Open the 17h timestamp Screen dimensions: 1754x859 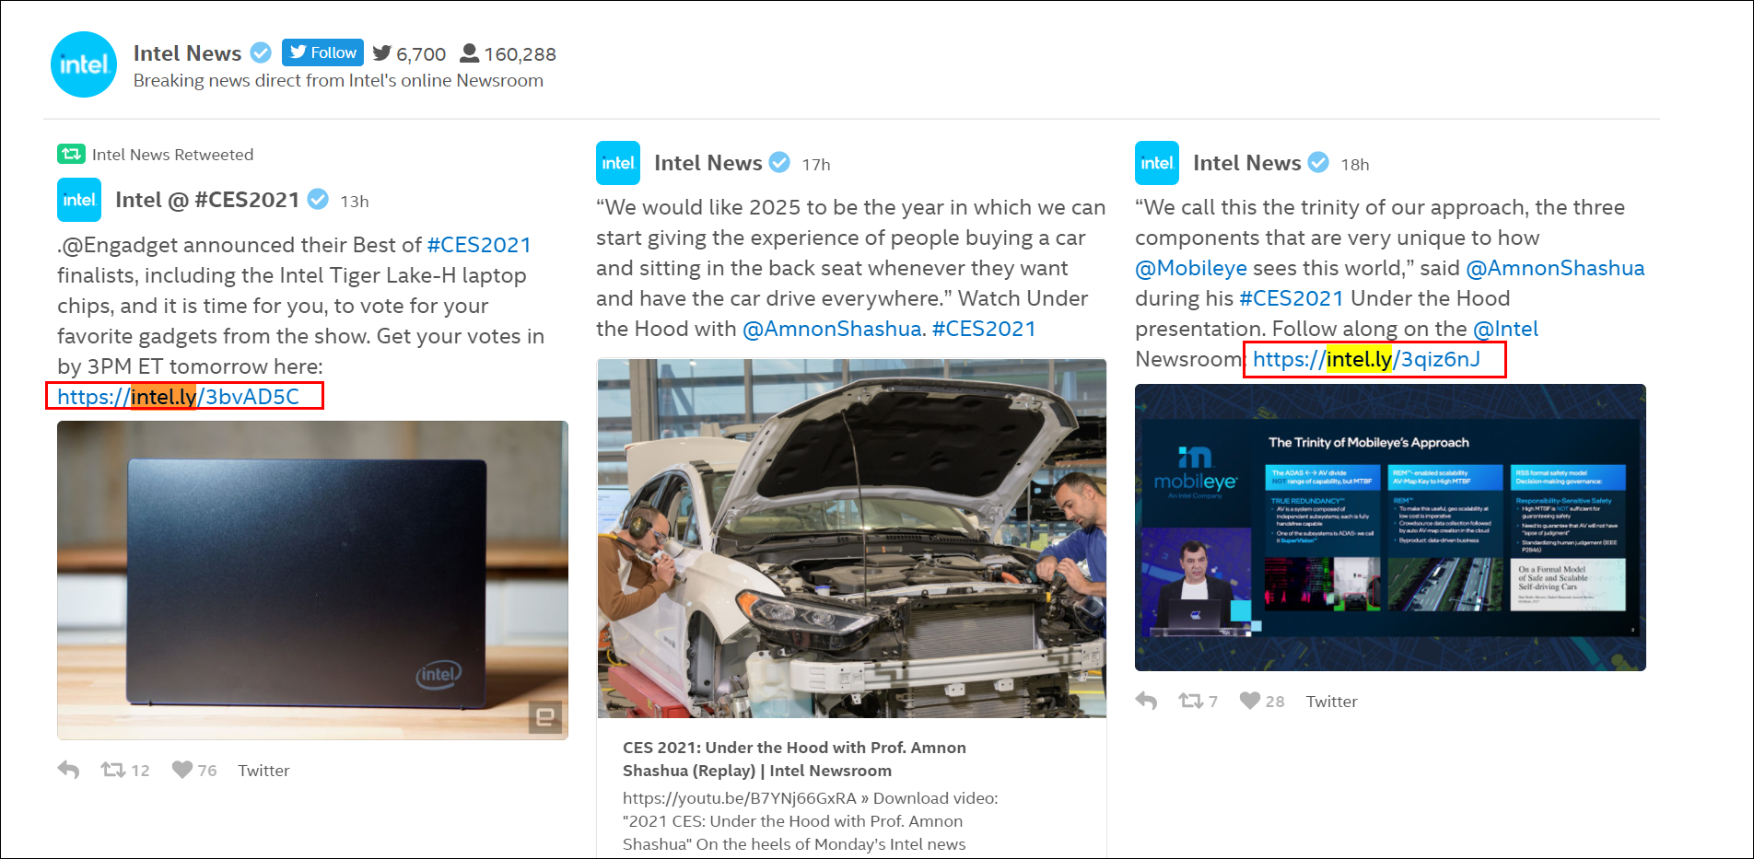click(816, 165)
